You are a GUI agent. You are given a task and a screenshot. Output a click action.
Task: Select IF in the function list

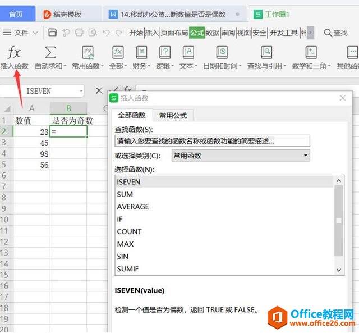point(224,219)
